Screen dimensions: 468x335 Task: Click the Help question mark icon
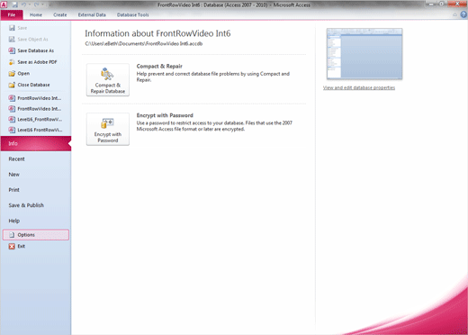tap(463, 14)
